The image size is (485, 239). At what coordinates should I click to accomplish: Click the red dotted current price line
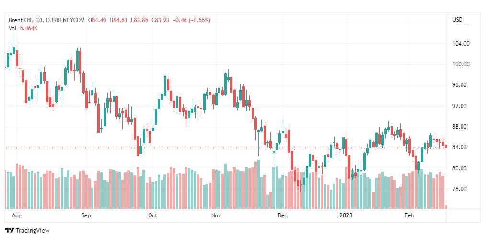coord(226,148)
